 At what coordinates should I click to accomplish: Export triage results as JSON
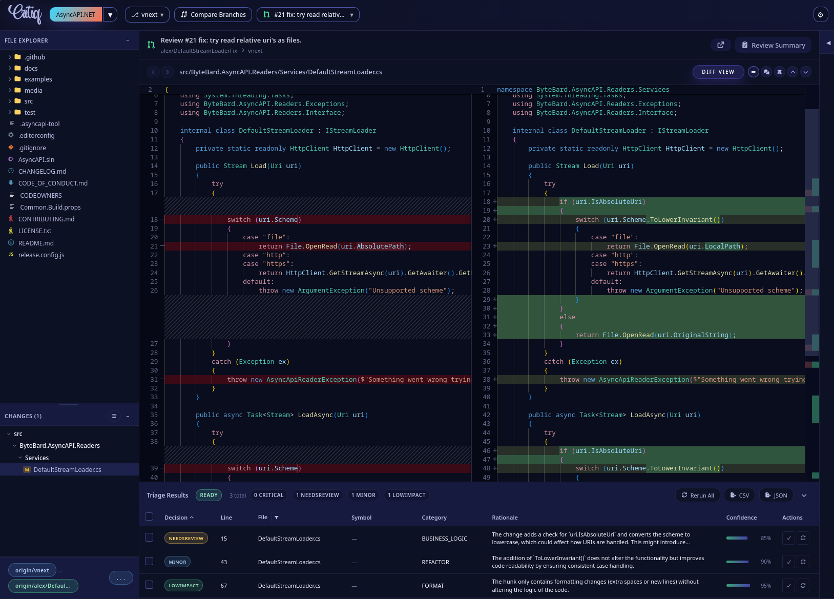click(x=776, y=495)
